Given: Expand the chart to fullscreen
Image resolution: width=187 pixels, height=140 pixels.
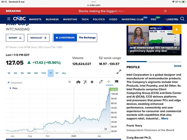Looking at the screenshot, I should 119,72.
